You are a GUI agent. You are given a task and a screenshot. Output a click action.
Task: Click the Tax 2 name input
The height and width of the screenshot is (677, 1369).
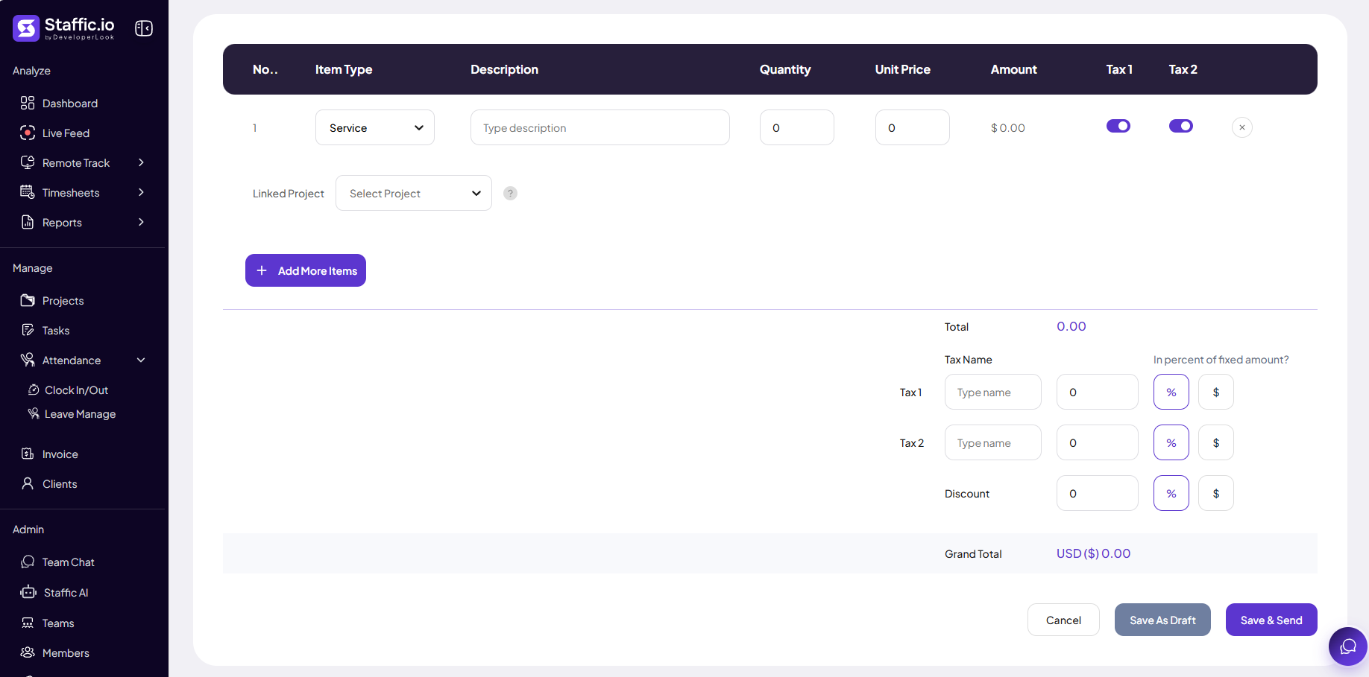click(993, 442)
